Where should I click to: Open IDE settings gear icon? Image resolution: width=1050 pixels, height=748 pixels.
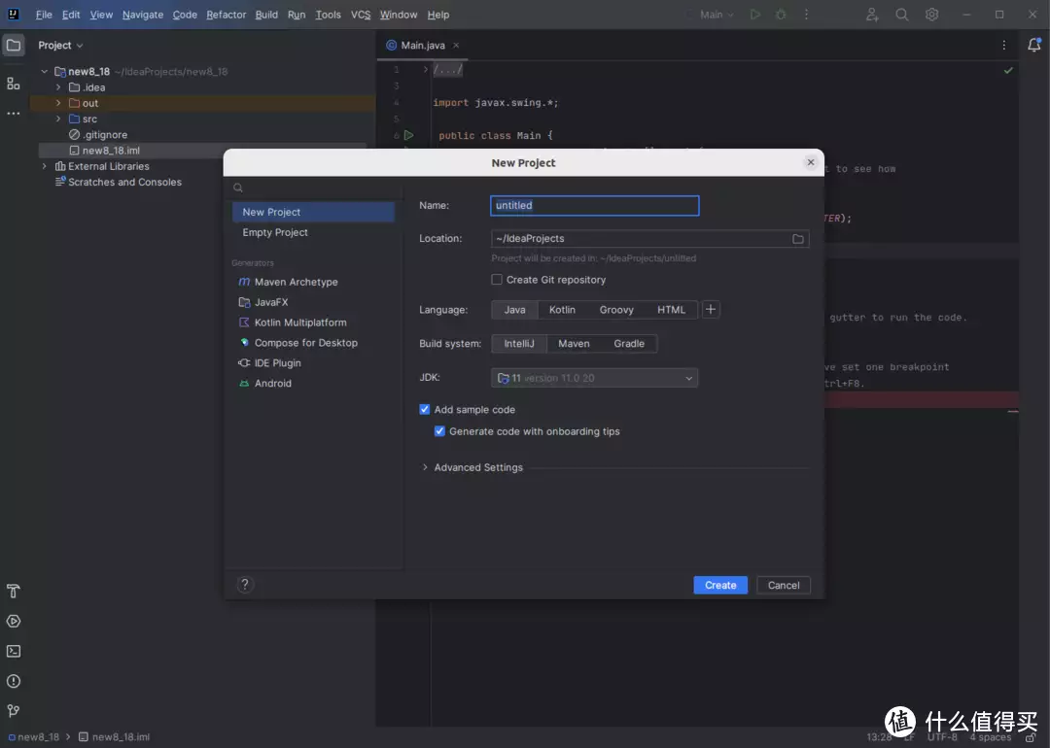pyautogui.click(x=932, y=14)
